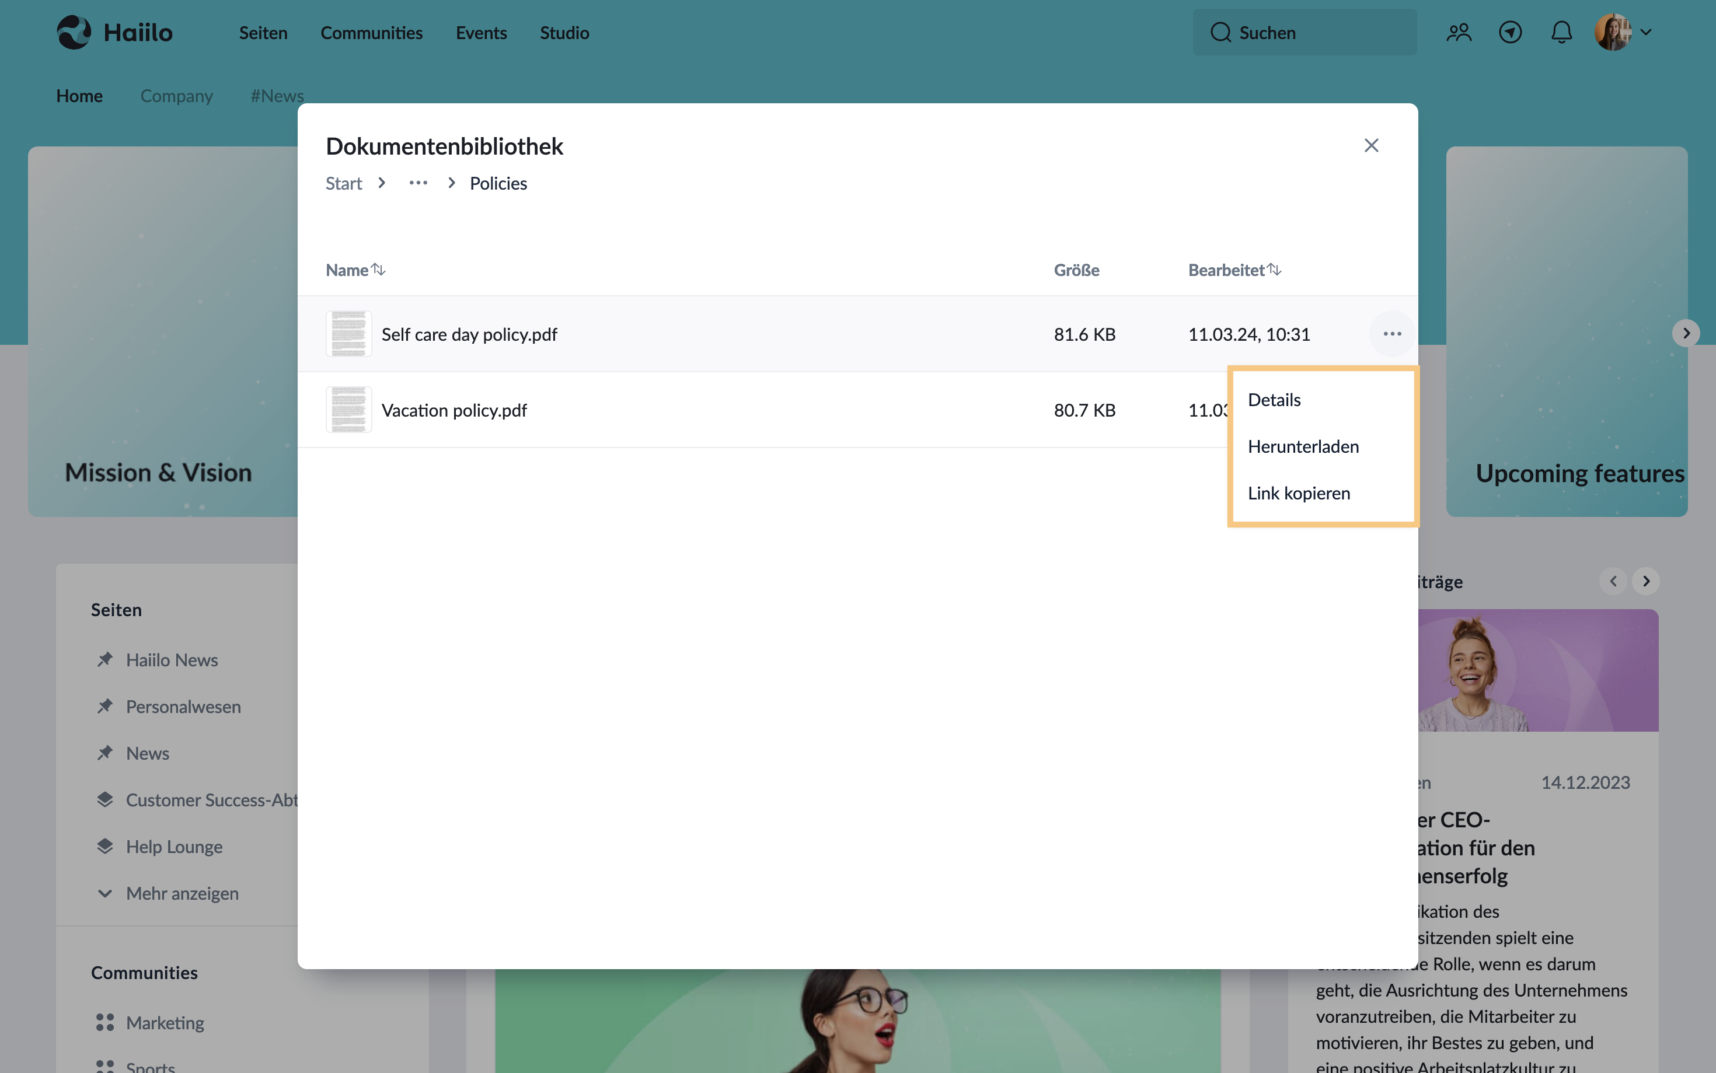The image size is (1716, 1073).
Task: Open Haiilo News in the Seiten list
Action: coord(172,660)
